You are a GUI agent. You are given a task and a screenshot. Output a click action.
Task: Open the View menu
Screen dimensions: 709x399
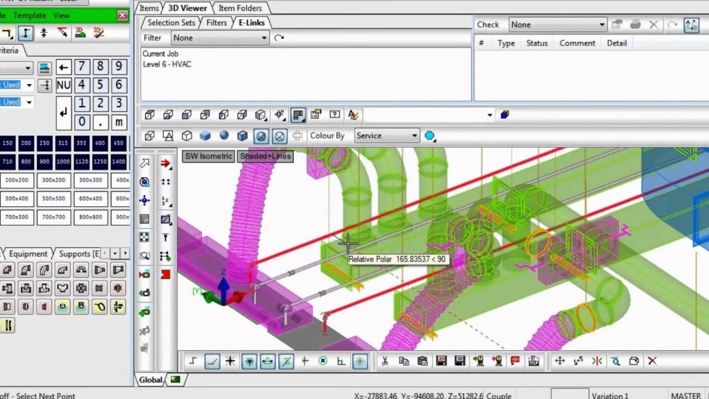coord(61,16)
